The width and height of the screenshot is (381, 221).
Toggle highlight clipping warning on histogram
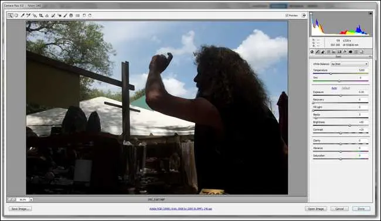point(370,13)
